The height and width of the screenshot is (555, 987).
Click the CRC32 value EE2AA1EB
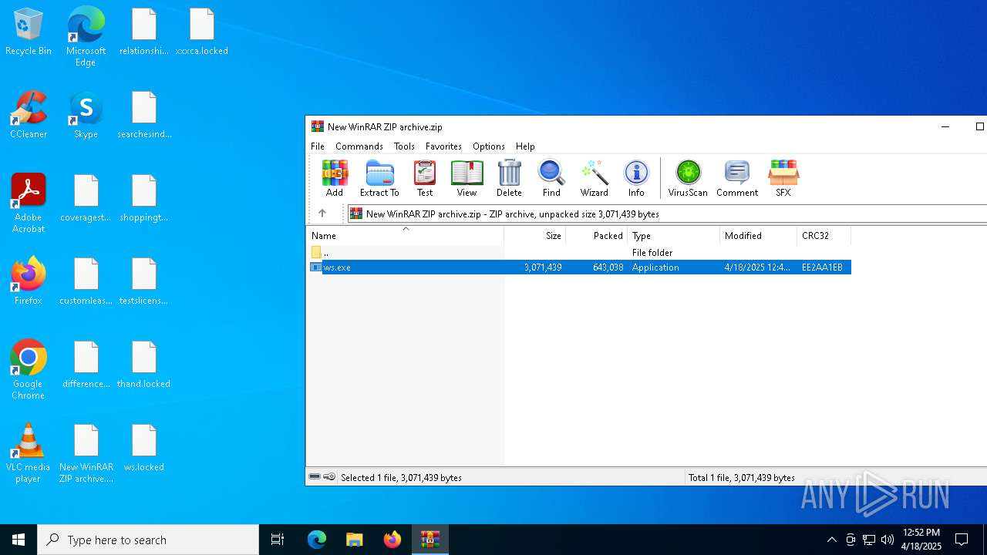click(x=822, y=267)
